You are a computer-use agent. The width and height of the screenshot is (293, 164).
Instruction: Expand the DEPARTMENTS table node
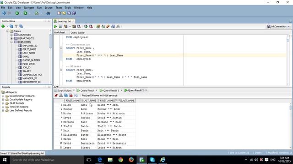point(11,38)
